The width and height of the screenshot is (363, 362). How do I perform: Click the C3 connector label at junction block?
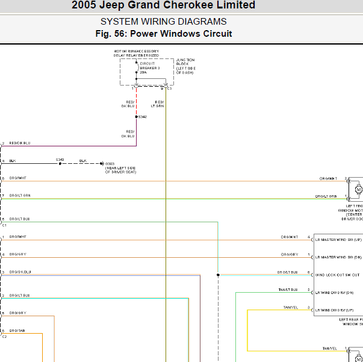coord(170,89)
